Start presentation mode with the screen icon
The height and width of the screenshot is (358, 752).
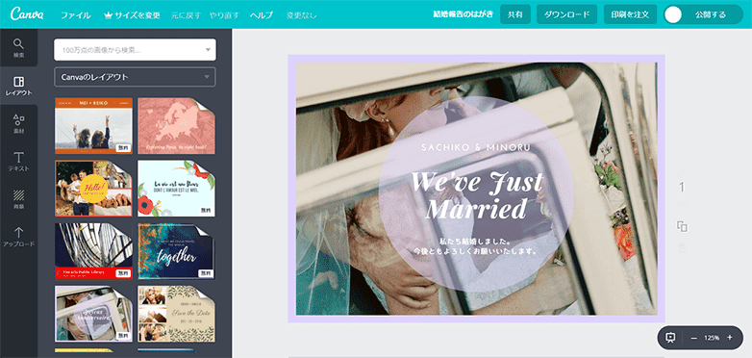point(670,338)
